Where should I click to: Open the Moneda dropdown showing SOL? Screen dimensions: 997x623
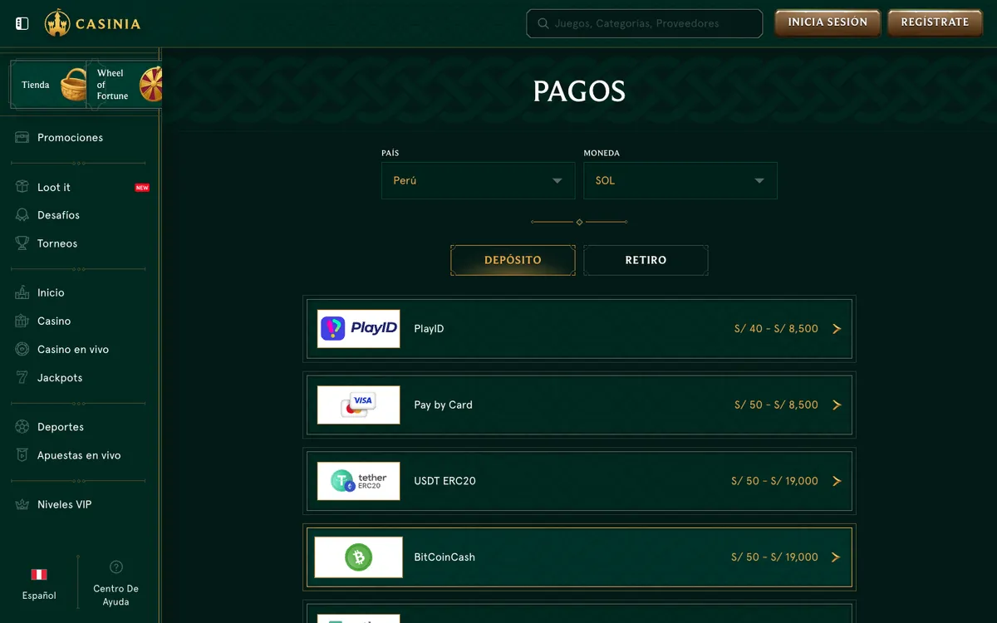pos(680,180)
